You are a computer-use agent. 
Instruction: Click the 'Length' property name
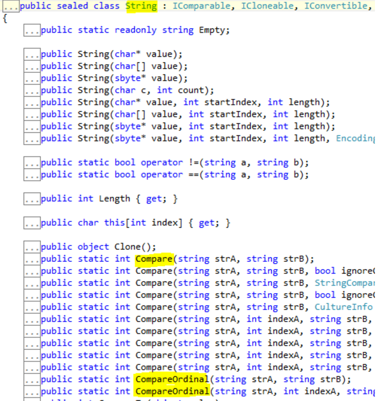pyautogui.click(x=114, y=199)
